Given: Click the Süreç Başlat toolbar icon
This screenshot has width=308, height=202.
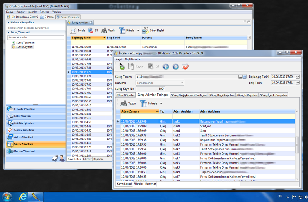Looking at the screenshot, I should tap(146, 31).
